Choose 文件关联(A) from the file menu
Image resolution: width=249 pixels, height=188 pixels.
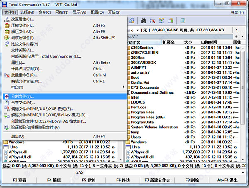pos(65,50)
